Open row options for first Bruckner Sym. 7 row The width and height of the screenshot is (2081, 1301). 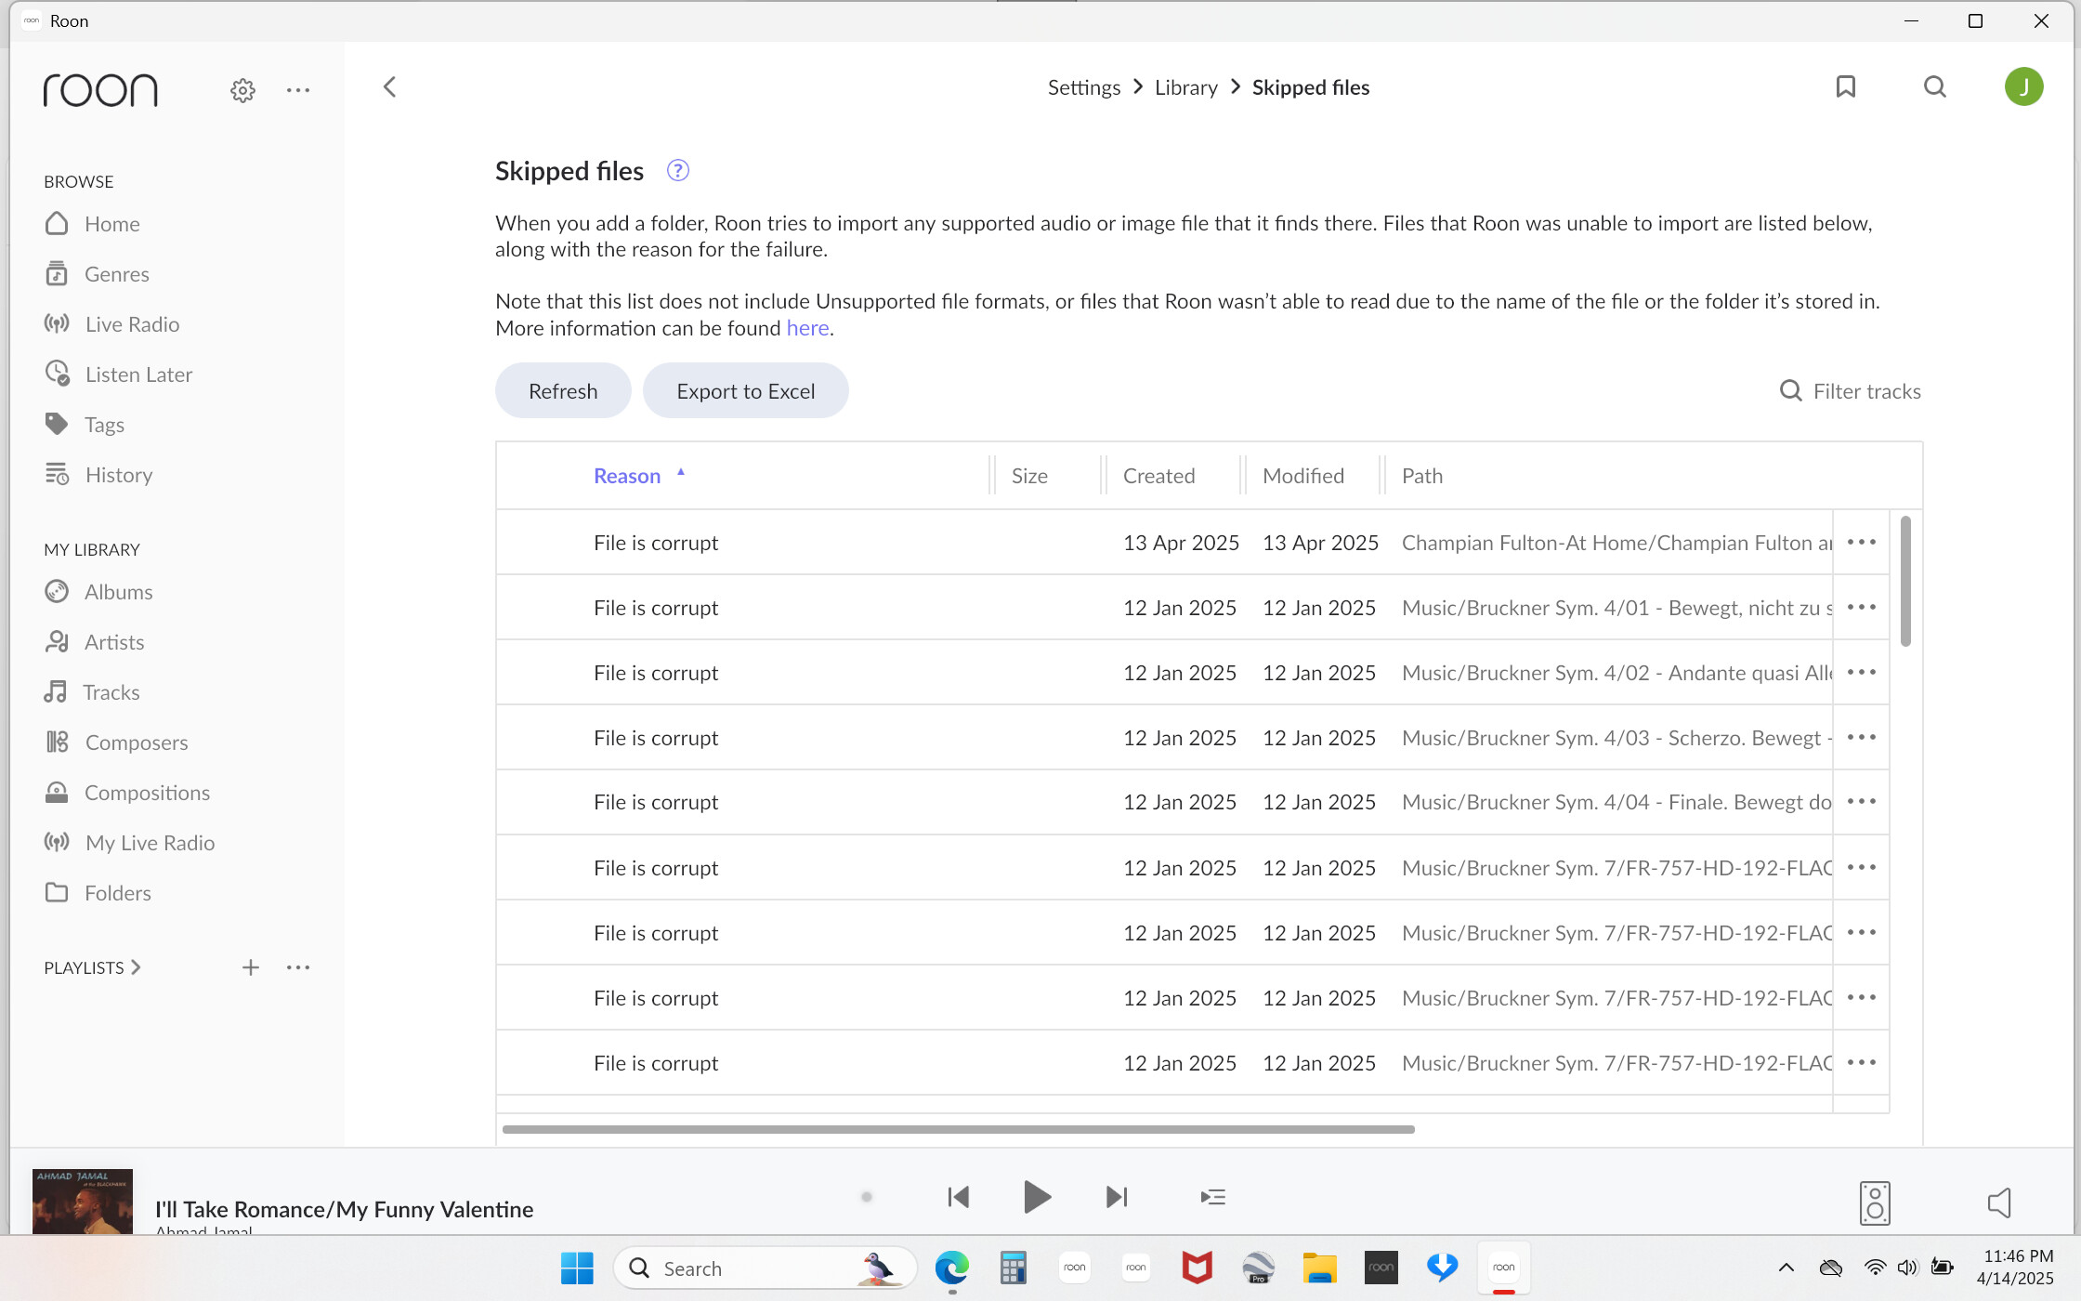click(1862, 867)
